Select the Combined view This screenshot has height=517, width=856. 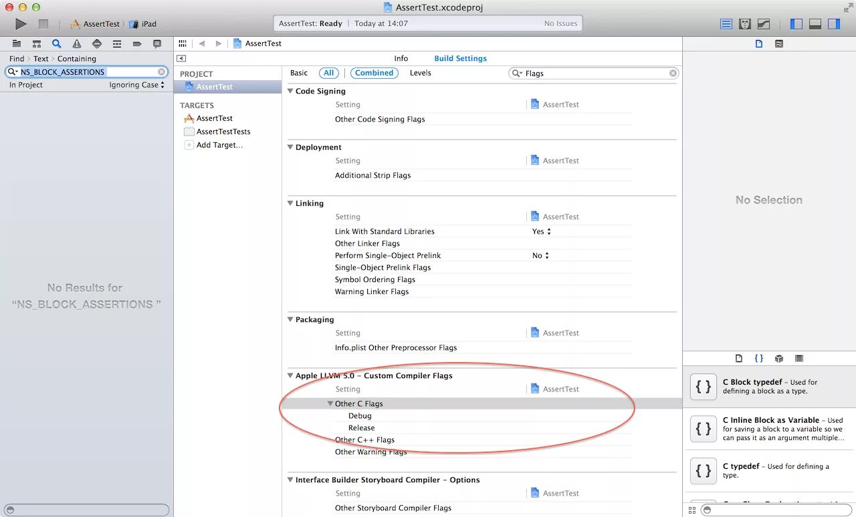click(374, 73)
